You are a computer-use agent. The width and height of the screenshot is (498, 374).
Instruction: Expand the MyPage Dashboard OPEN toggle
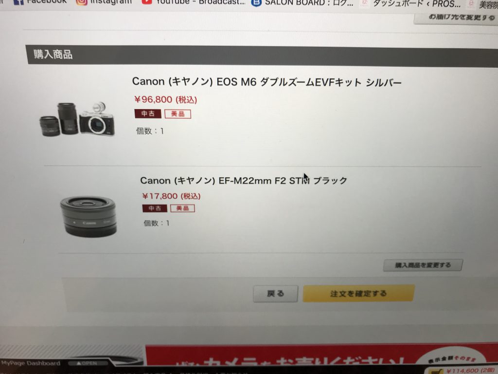click(87, 363)
